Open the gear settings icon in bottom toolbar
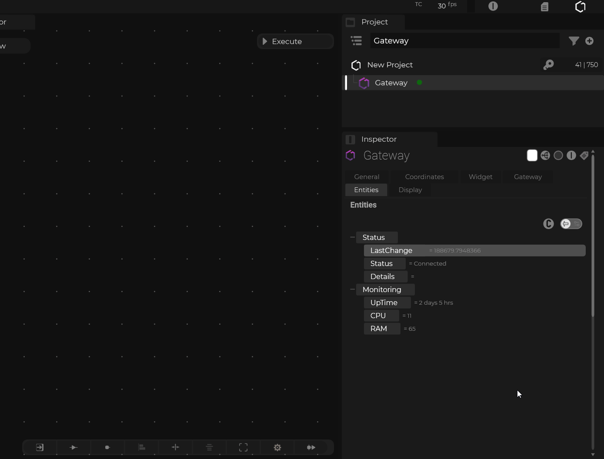The height and width of the screenshot is (459, 604). pyautogui.click(x=277, y=447)
